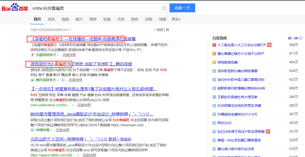Open hot topic 两会2020

(x=225, y=123)
